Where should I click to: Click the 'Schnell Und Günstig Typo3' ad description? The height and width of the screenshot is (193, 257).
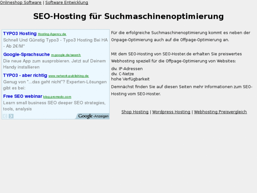pos(56,43)
